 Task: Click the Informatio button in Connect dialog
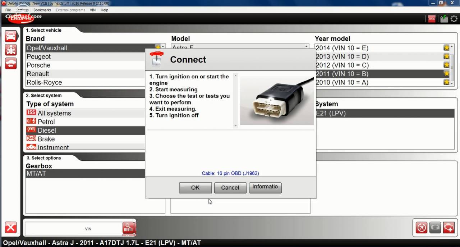265,187
